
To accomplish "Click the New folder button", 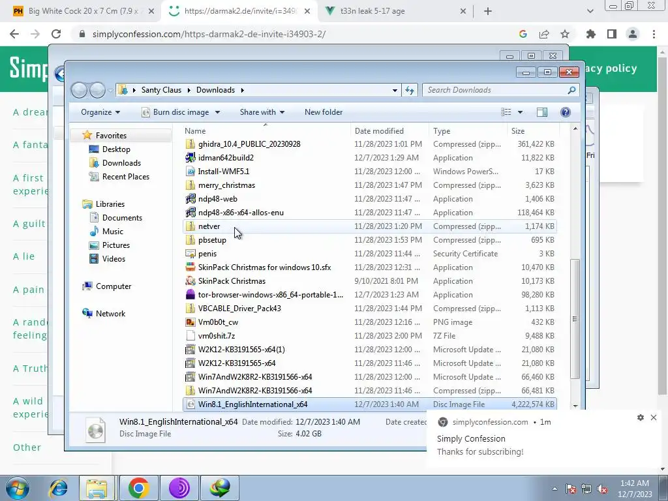I will (x=324, y=112).
